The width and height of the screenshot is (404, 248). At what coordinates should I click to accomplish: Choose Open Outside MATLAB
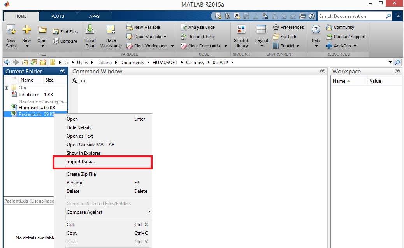click(102, 145)
